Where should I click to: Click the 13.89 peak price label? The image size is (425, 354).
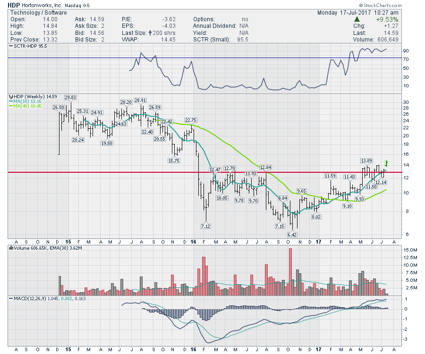[x=366, y=160]
